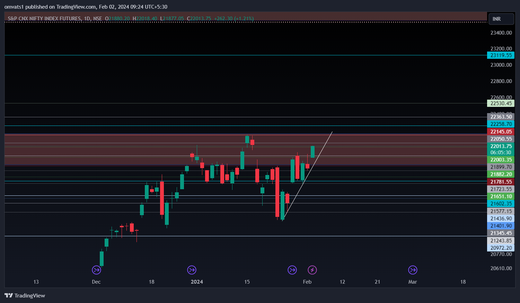Click the TradingView logo at bottom left
The image size is (520, 303).
coord(25,295)
